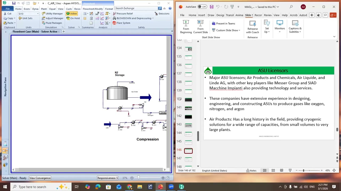
Task: Select slide 140 thumbnail
Action: pyautogui.click(x=188, y=100)
